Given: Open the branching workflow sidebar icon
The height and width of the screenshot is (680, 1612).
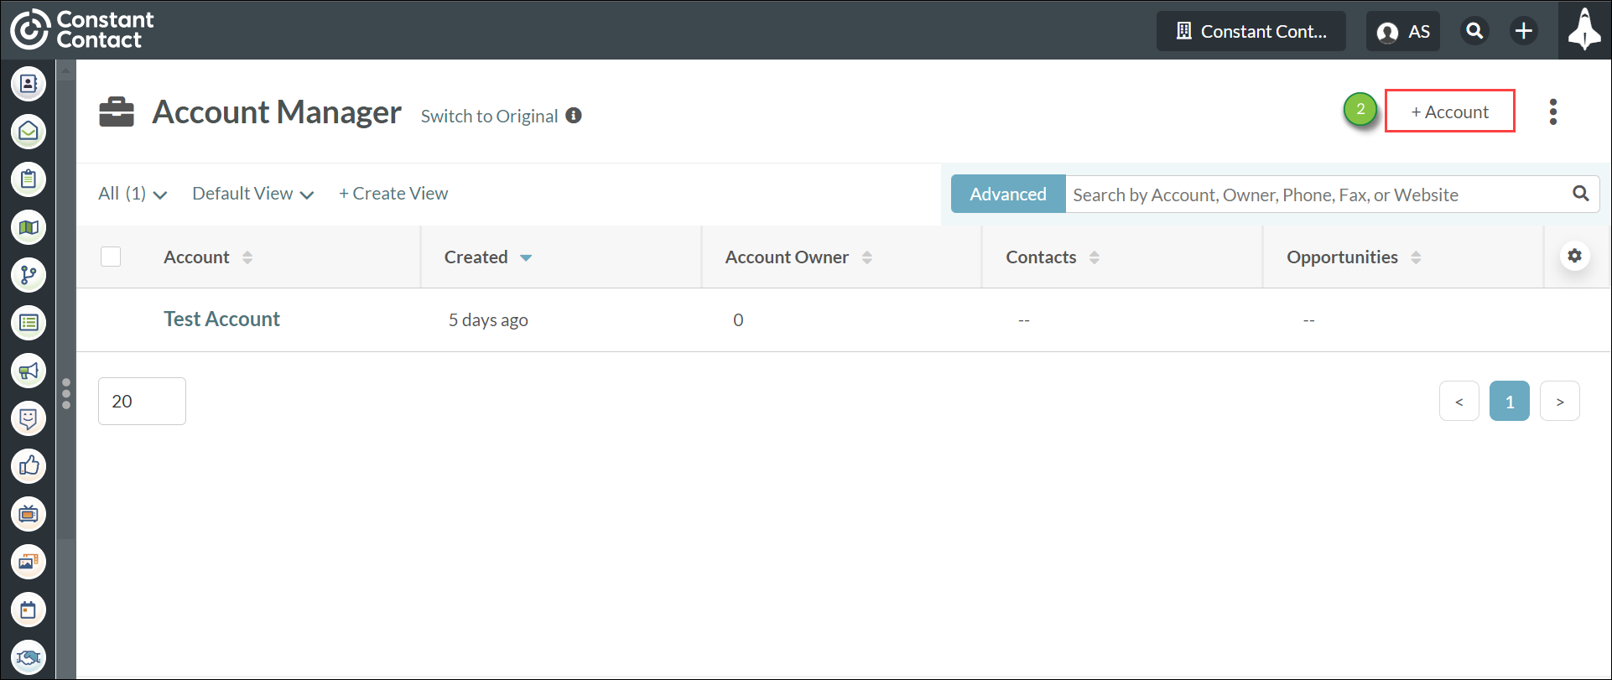Looking at the screenshot, I should coord(29,275).
